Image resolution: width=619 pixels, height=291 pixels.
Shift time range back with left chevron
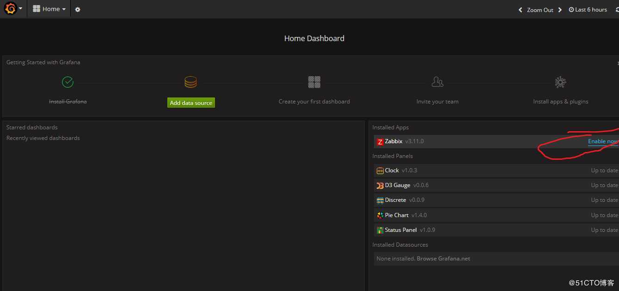521,10
